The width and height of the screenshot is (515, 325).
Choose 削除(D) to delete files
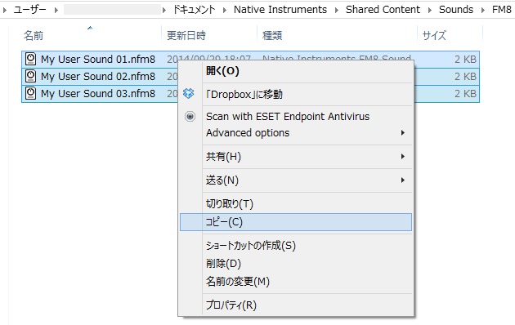tap(296, 263)
